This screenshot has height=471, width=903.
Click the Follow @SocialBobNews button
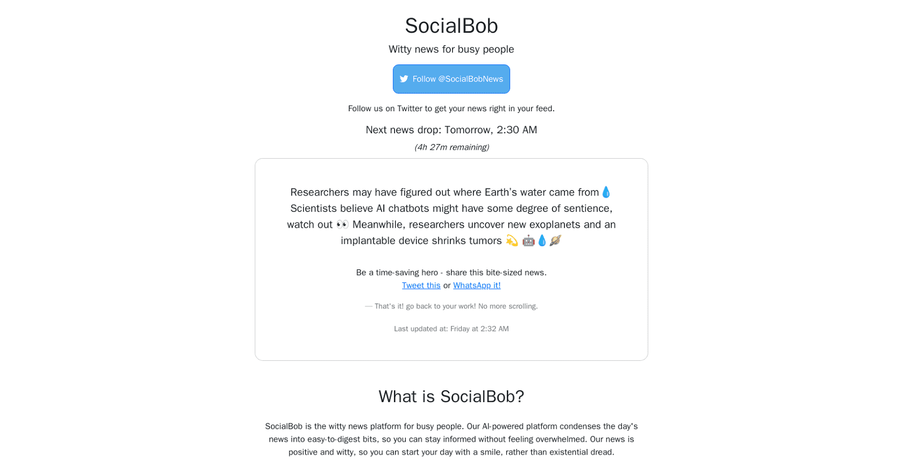click(451, 79)
